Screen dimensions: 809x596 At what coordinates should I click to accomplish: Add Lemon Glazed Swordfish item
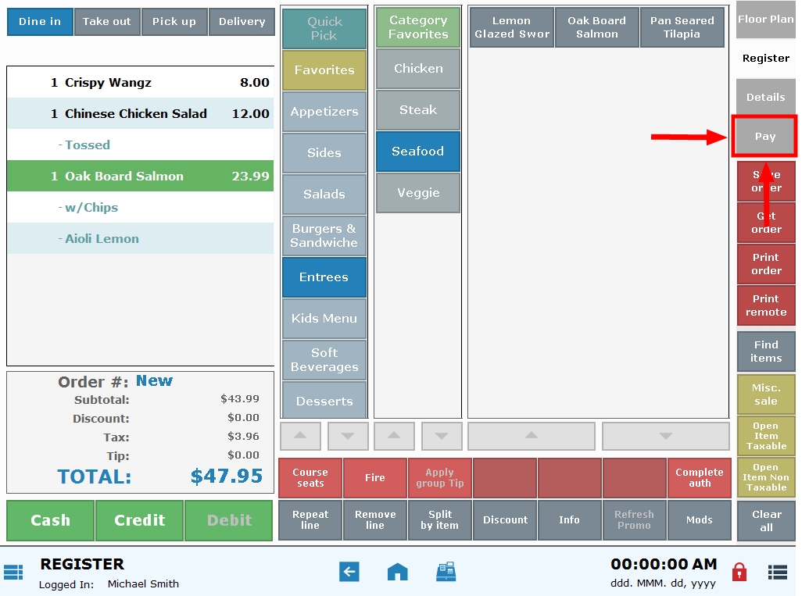click(512, 27)
